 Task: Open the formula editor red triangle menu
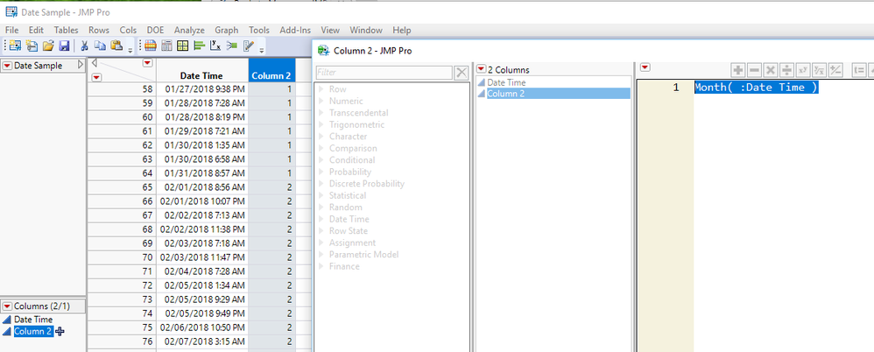645,68
